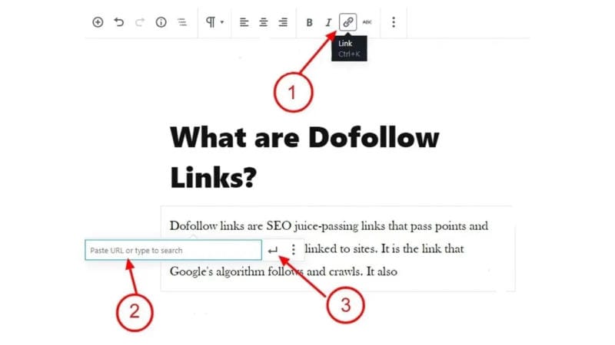This screenshot has height=345, width=615.
Task: Align text to the right
Action: [283, 22]
